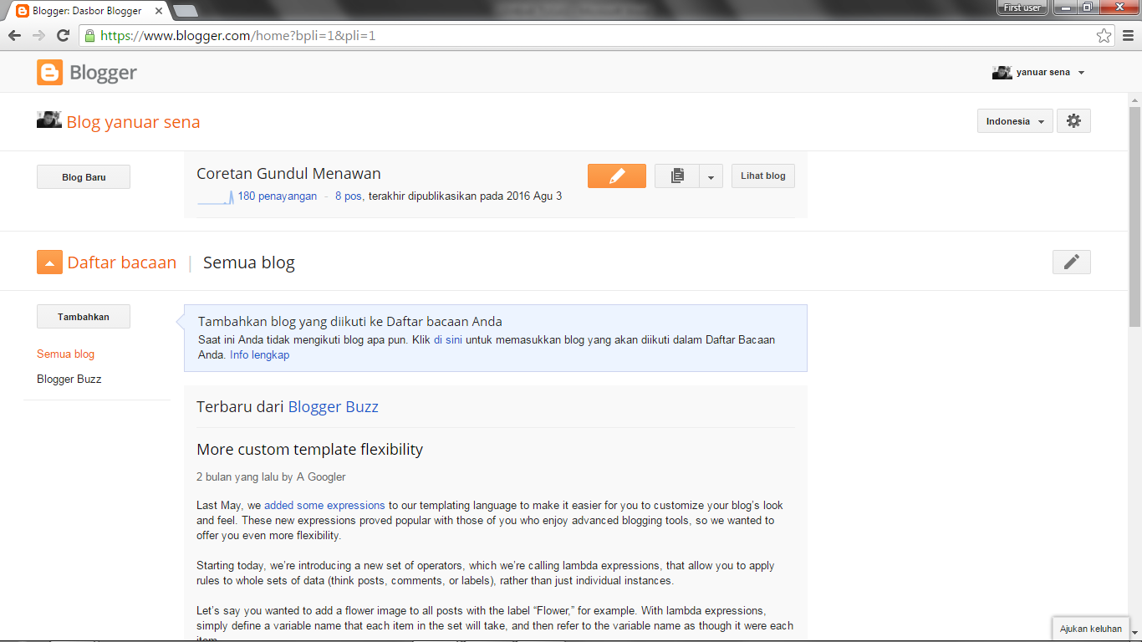Click the green padlock security icon
The image size is (1142, 642).
(90, 36)
